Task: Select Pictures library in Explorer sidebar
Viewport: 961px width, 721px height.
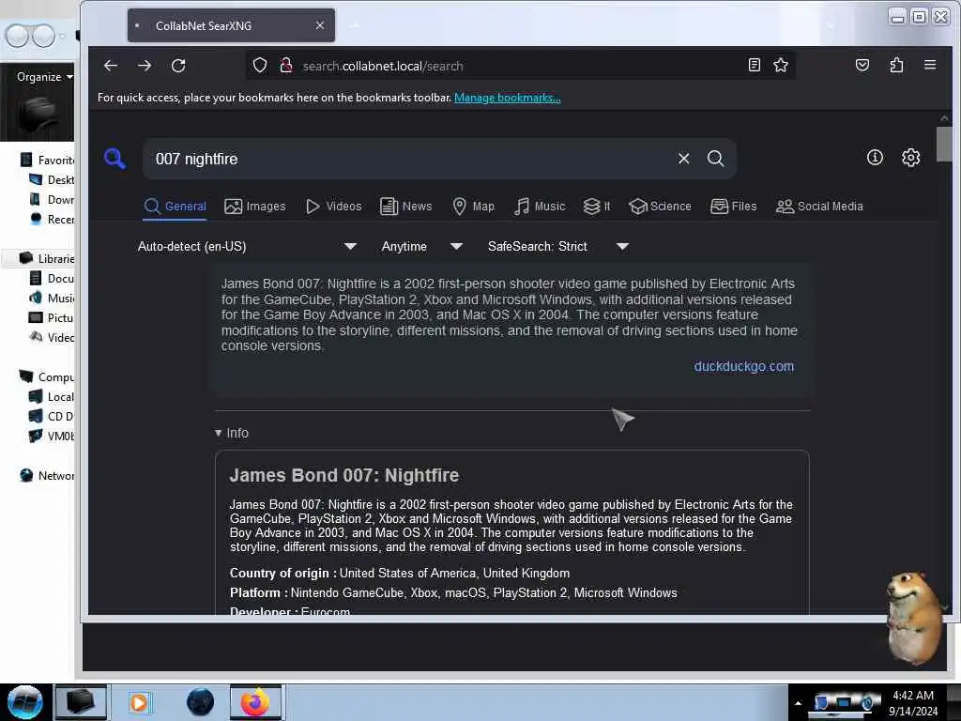Action: pos(53,317)
